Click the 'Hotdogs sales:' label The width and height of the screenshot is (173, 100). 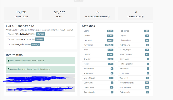[x=126, y=64]
